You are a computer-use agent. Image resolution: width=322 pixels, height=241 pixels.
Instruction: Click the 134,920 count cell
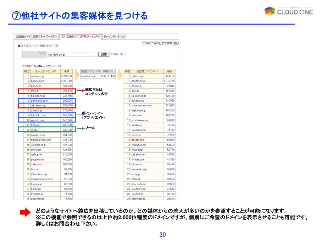[67, 135]
